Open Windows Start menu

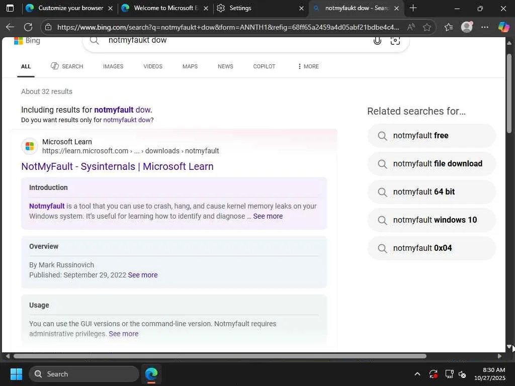16,374
